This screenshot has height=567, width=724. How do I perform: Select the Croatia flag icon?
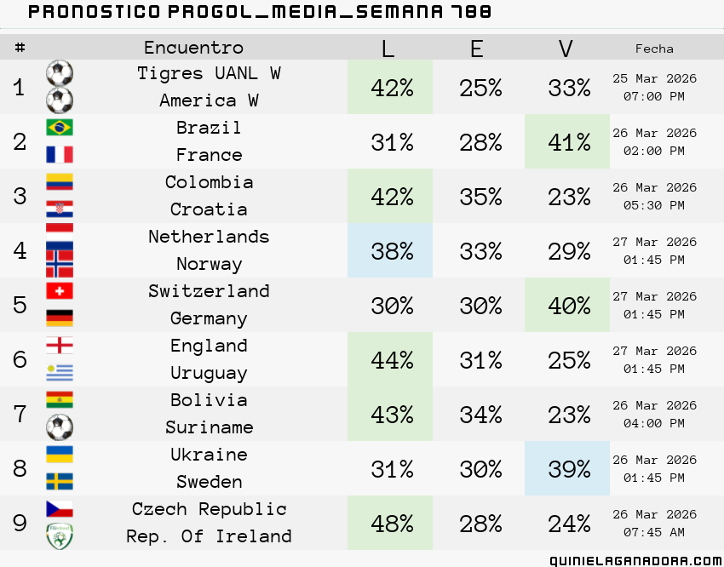pyautogui.click(x=60, y=209)
